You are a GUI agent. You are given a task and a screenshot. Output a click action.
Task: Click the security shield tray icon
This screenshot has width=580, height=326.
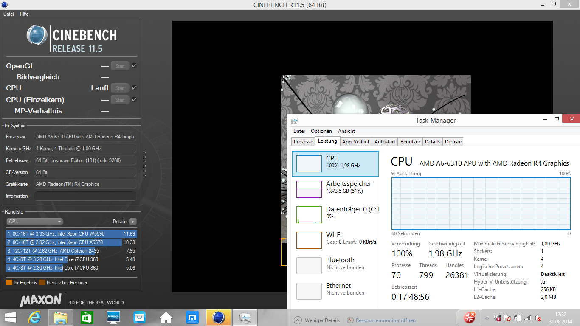pyautogui.click(x=498, y=318)
